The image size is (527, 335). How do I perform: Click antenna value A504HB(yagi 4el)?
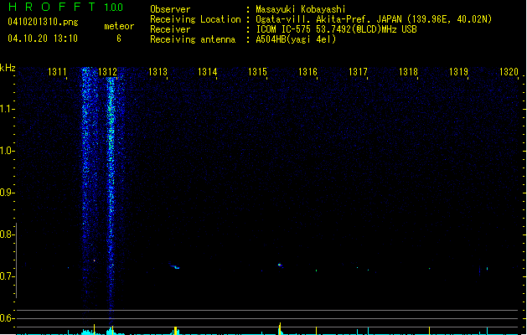coord(296,39)
